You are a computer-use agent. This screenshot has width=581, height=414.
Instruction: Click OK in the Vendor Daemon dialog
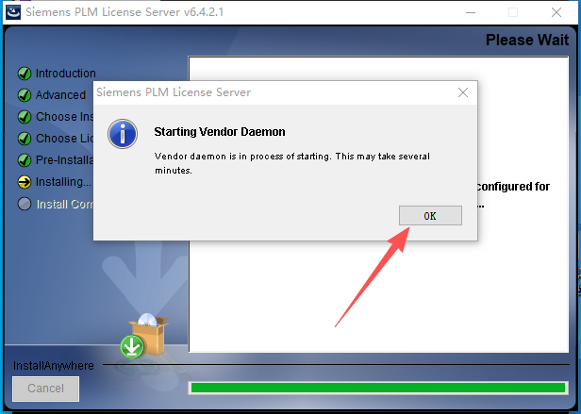pyautogui.click(x=430, y=215)
